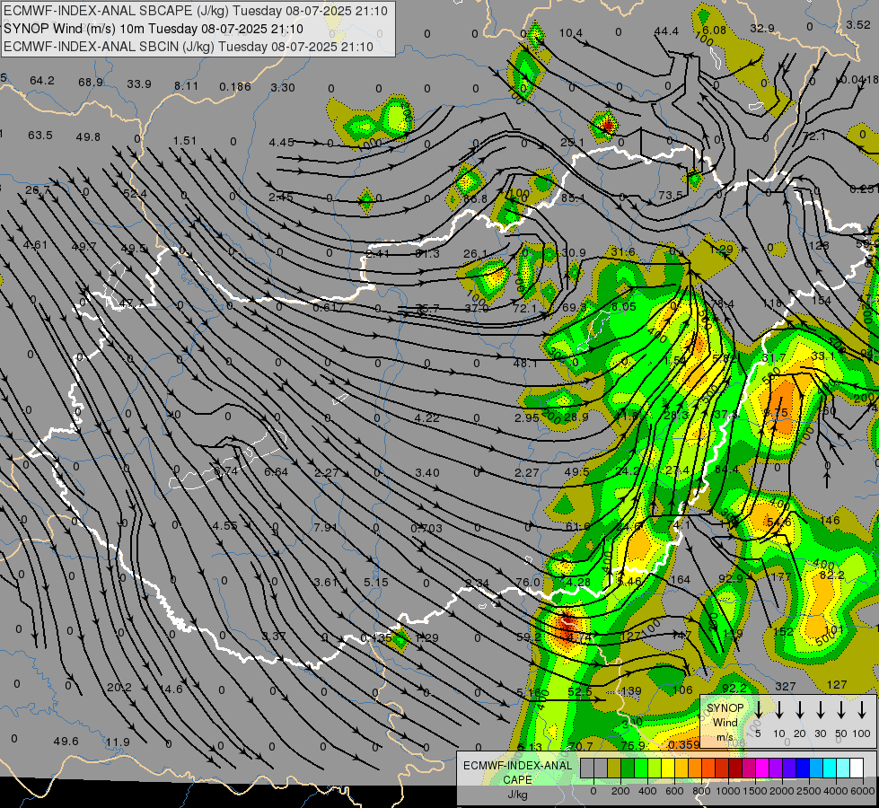Image resolution: width=879 pixels, height=808 pixels.
Task: Pick the dark red CAPE legend swatch
Action: [x=735, y=768]
